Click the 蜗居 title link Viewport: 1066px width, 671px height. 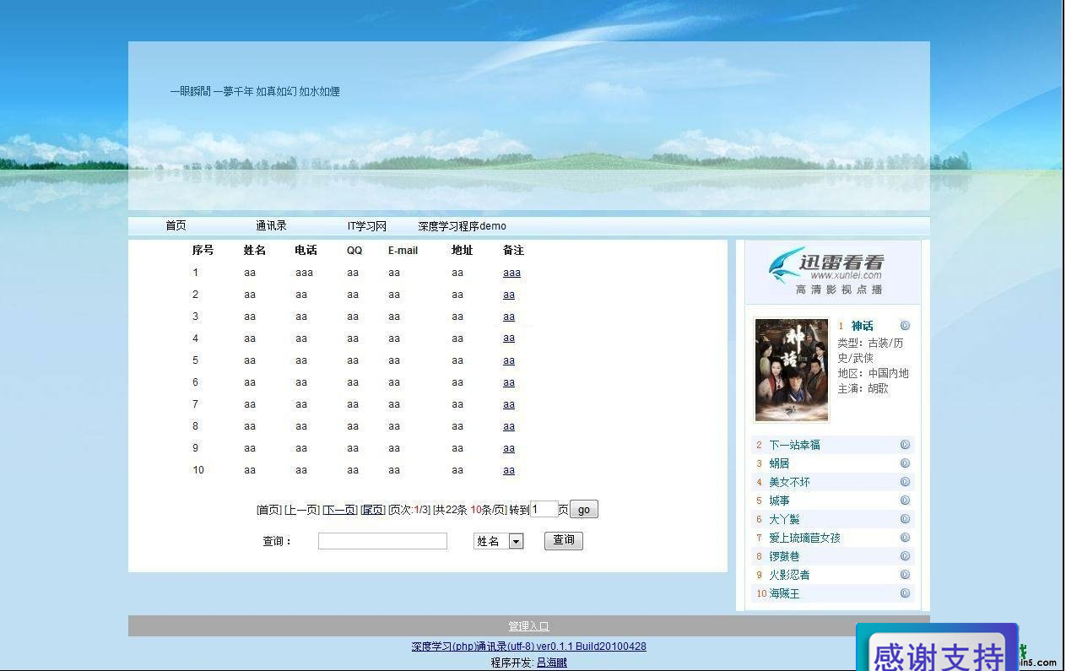(779, 463)
